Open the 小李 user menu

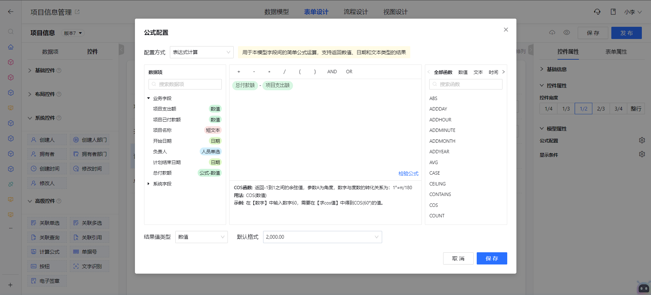[x=633, y=12]
